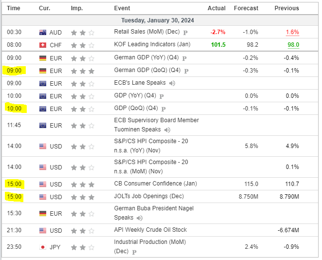Viewport: 322px width, 260px height.
Task: Open the CB Consumer Confidence event
Action: click(x=155, y=185)
